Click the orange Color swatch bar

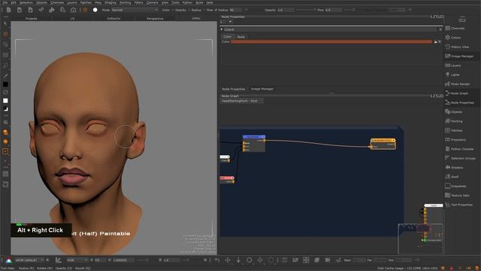pyautogui.click(x=331, y=42)
